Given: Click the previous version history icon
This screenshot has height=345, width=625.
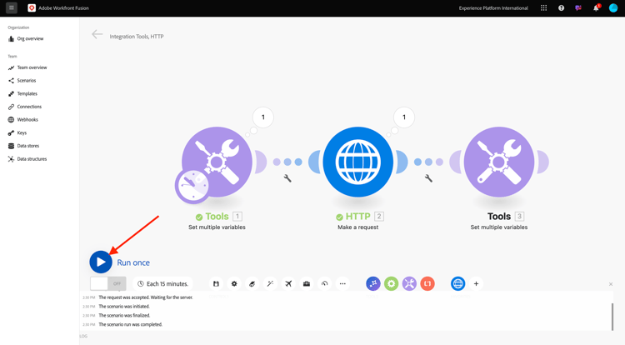Looking at the screenshot, I should pyautogui.click(x=324, y=283).
